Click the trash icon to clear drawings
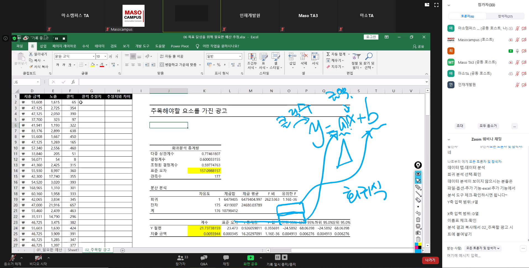 pos(418,220)
